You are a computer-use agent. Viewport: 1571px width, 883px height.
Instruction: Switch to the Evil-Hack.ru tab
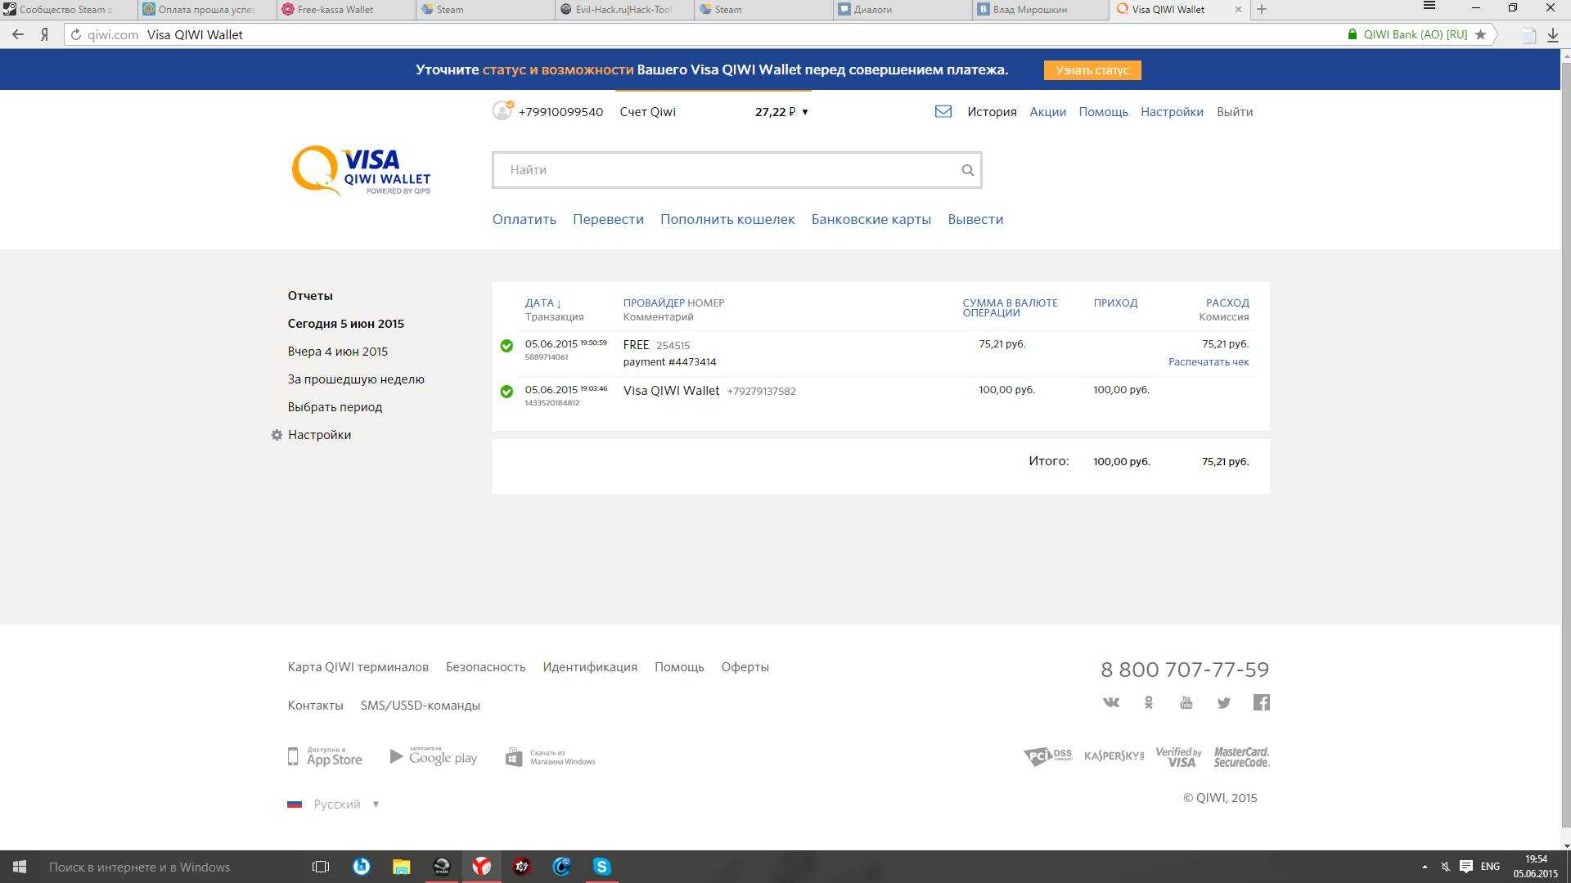point(623,9)
